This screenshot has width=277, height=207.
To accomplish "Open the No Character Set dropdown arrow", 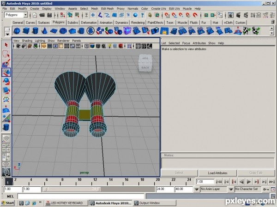I will pos(231,190).
